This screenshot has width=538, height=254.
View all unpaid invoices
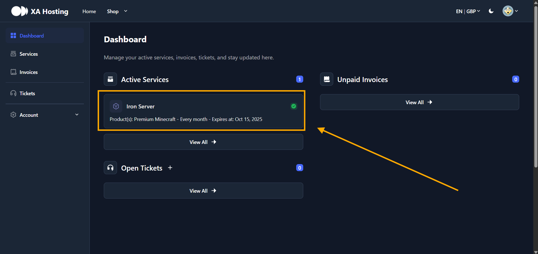[x=419, y=102]
